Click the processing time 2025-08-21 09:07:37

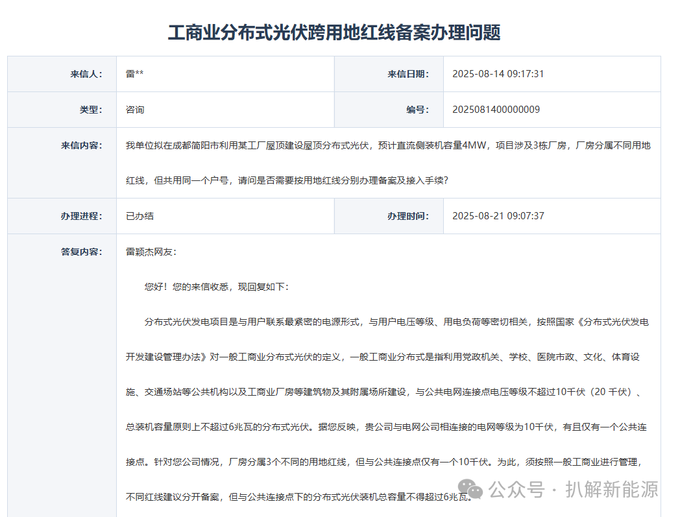[x=498, y=216]
